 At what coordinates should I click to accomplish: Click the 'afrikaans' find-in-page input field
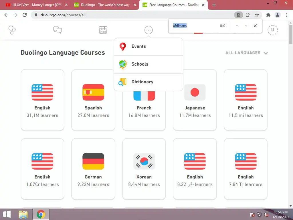pos(194,26)
